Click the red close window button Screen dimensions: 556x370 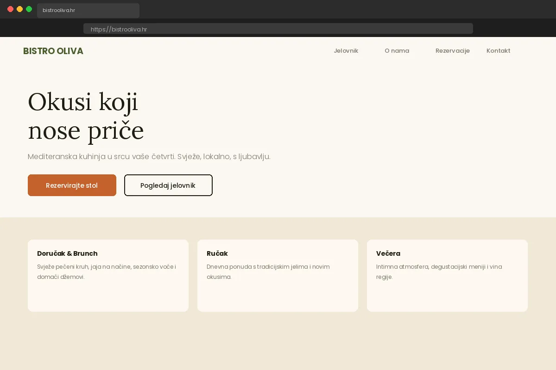pyautogui.click(x=10, y=9)
